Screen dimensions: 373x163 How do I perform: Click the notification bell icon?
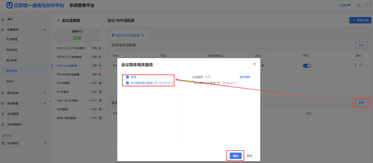[x=359, y=5]
